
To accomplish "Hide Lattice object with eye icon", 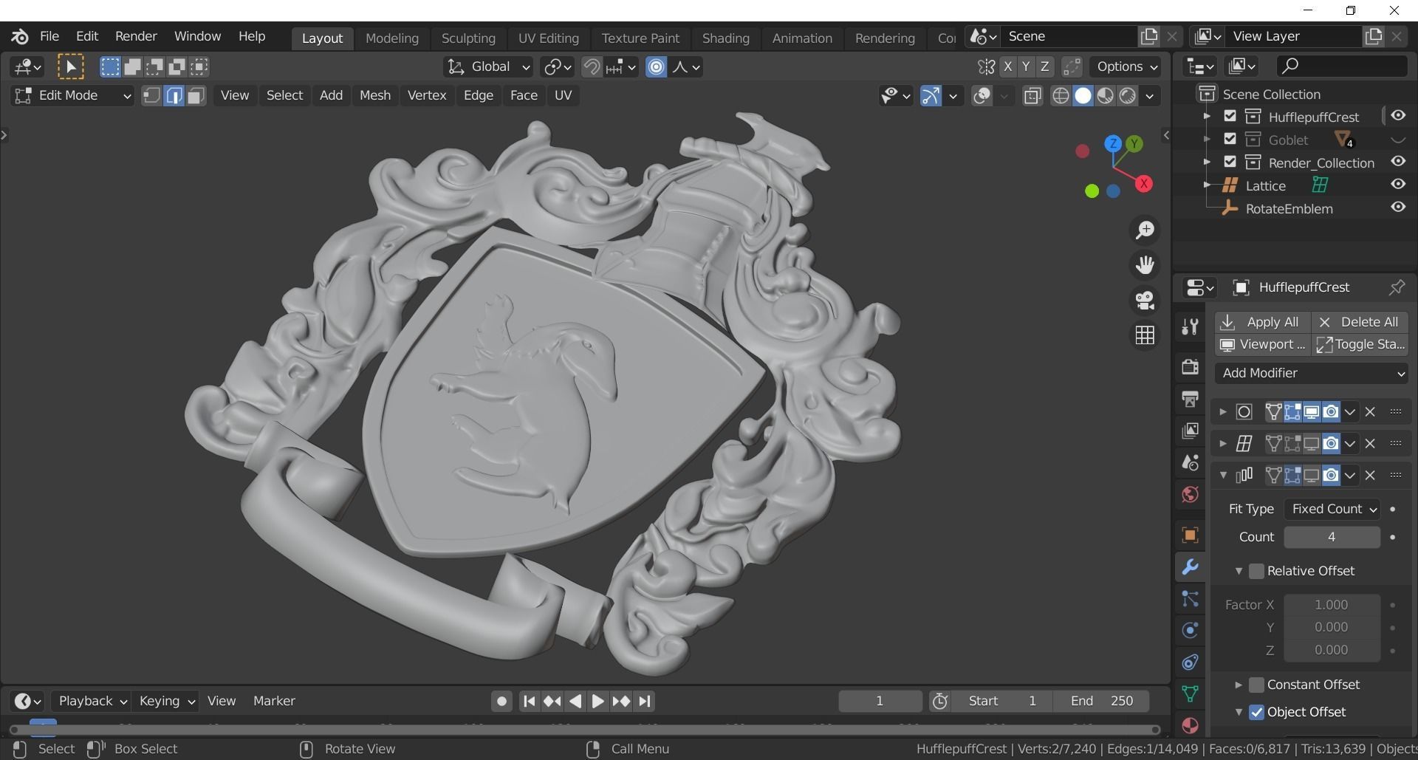I will pos(1398,185).
